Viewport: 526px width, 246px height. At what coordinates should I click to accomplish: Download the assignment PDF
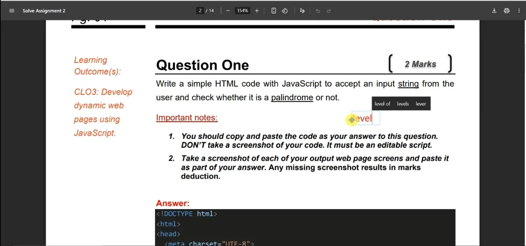point(494,10)
